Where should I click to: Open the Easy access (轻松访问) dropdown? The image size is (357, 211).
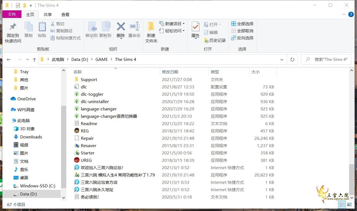[x=172, y=31]
